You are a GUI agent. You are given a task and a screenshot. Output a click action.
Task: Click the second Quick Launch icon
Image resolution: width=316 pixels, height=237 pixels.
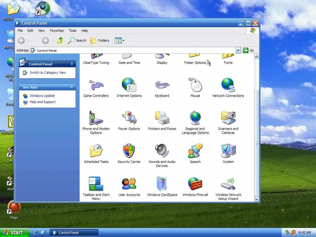[43, 232]
